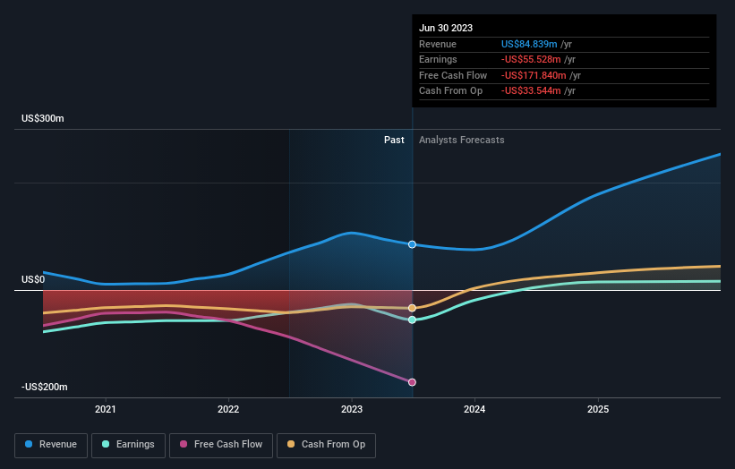Click the -US$171.840m free cash flow value
This screenshot has width=735, height=469.
(534, 75)
